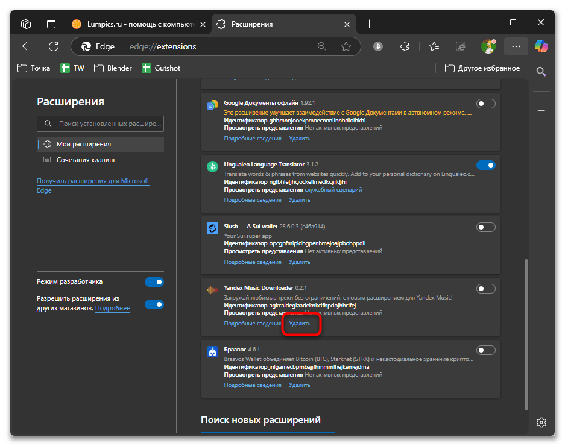
Task: Click the browser Back arrow icon
Action: pos(27,46)
